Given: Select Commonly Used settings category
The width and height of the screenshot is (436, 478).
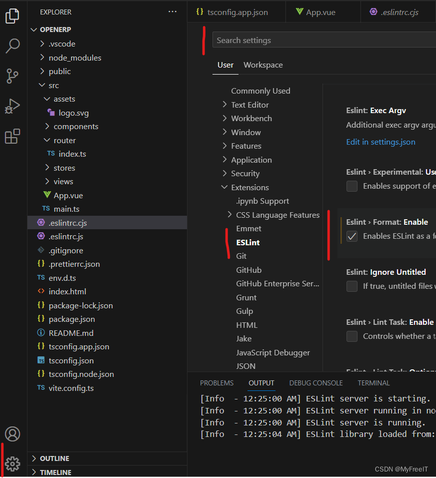Looking at the screenshot, I should pyautogui.click(x=260, y=91).
